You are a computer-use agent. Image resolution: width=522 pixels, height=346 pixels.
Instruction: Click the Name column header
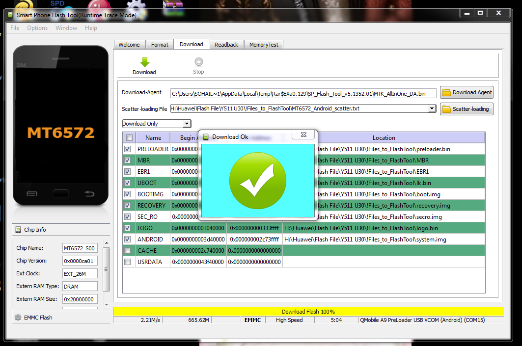pos(153,138)
